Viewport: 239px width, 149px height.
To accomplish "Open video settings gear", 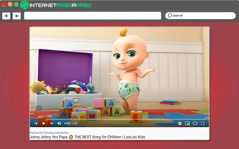I will tap(180, 123).
